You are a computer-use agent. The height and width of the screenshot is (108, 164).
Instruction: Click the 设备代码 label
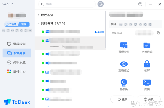117,33
